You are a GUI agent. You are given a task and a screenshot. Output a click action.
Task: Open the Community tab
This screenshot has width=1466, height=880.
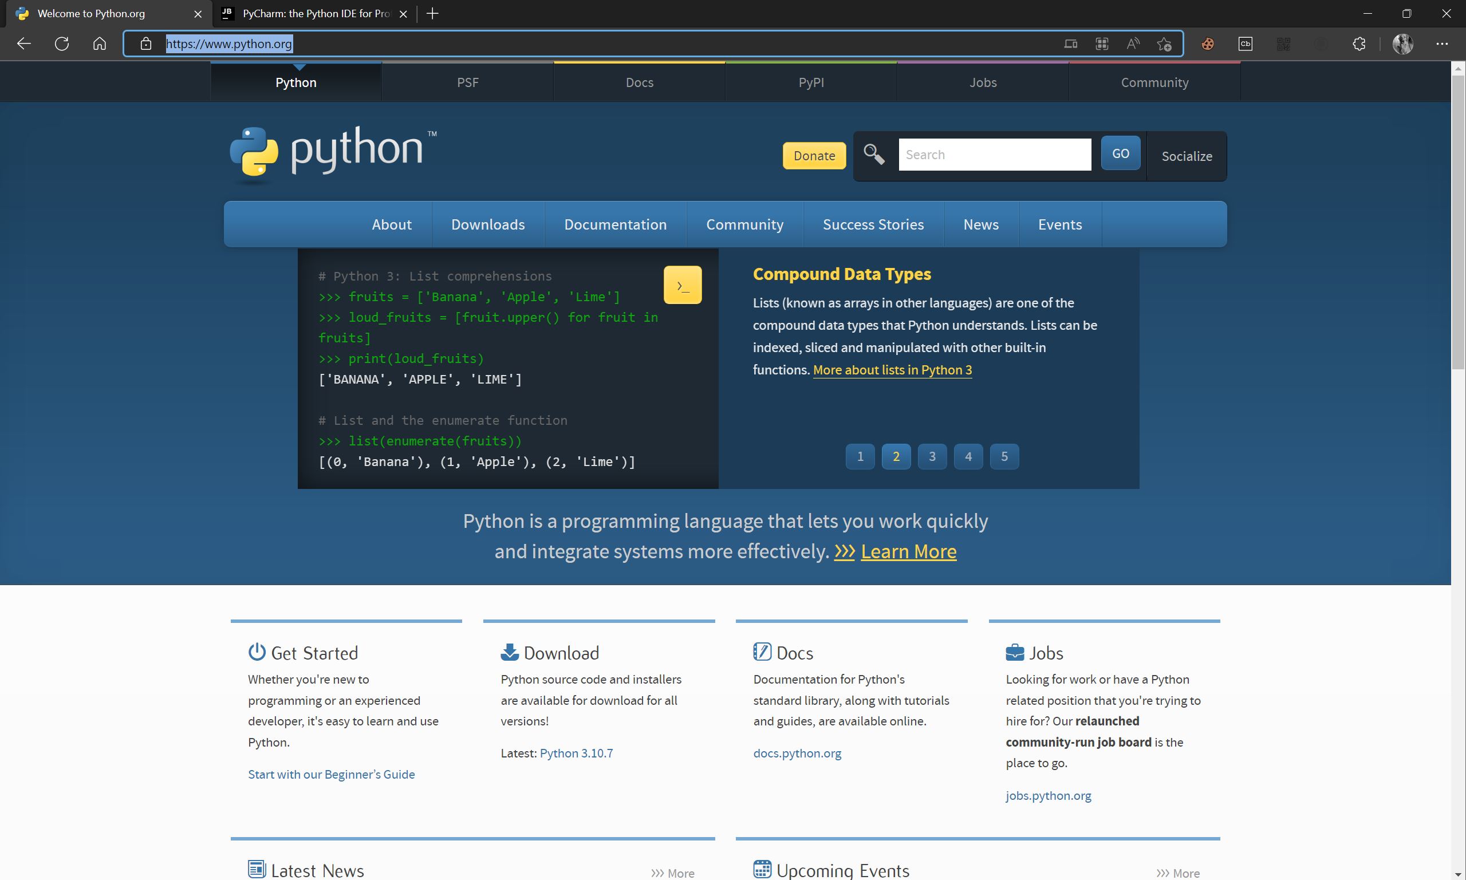tap(746, 224)
